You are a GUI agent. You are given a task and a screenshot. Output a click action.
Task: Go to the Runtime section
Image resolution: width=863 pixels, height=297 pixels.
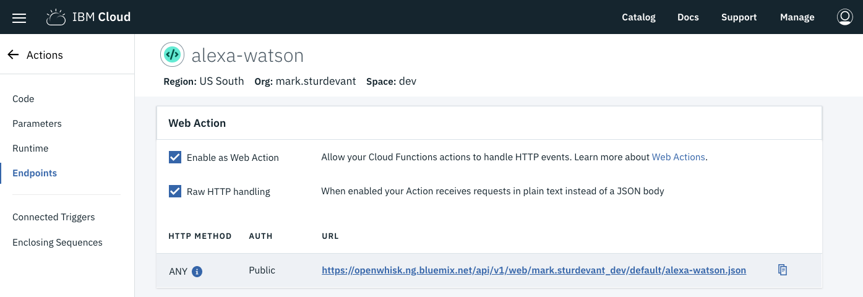coord(30,148)
